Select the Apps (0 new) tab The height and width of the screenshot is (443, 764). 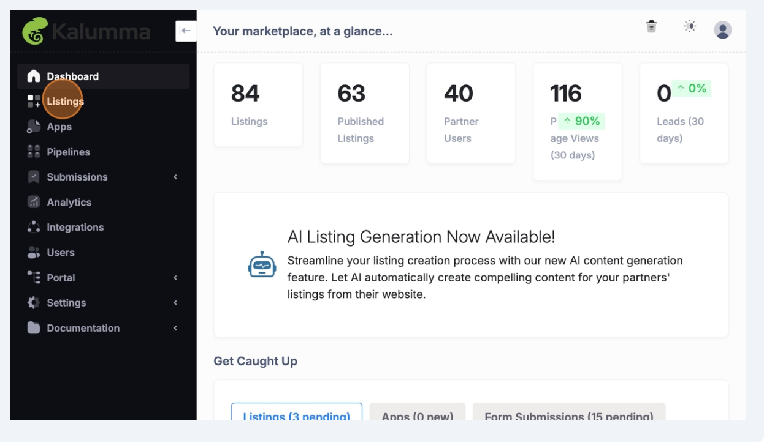pyautogui.click(x=418, y=412)
